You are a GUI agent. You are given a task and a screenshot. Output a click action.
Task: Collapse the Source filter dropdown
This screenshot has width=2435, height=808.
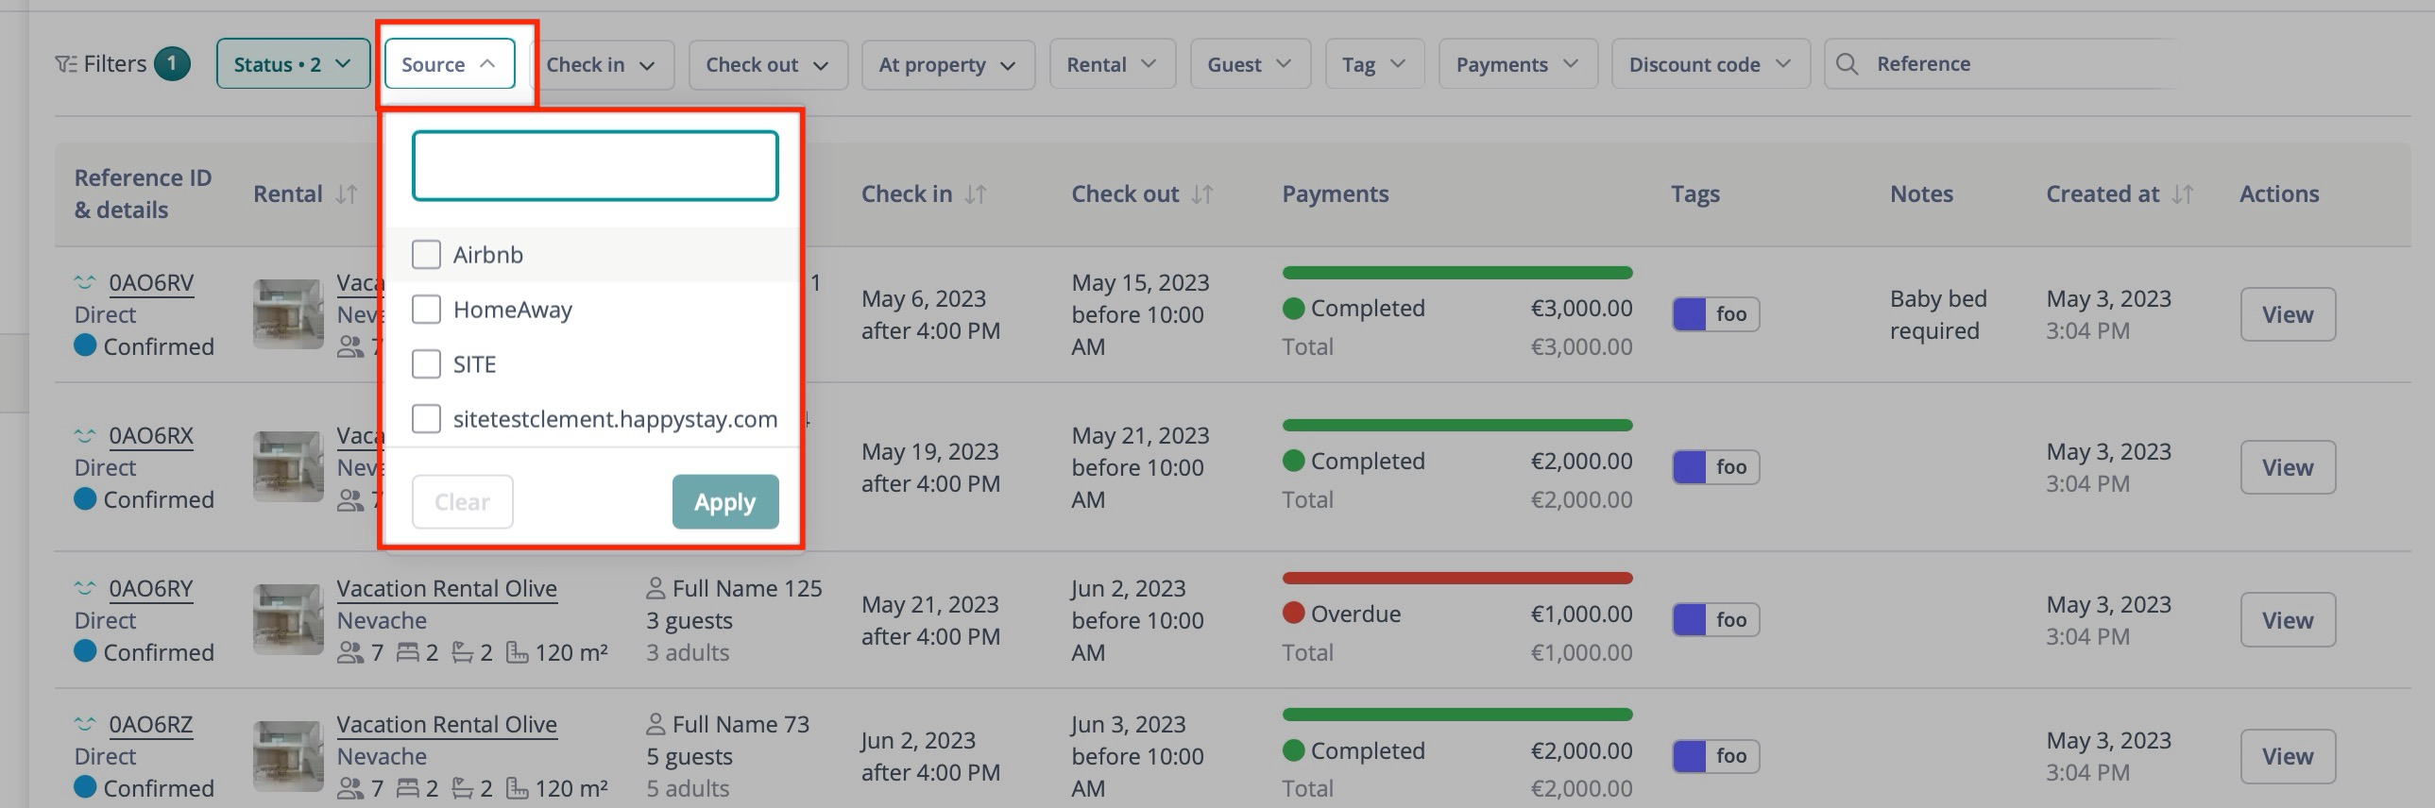(449, 64)
